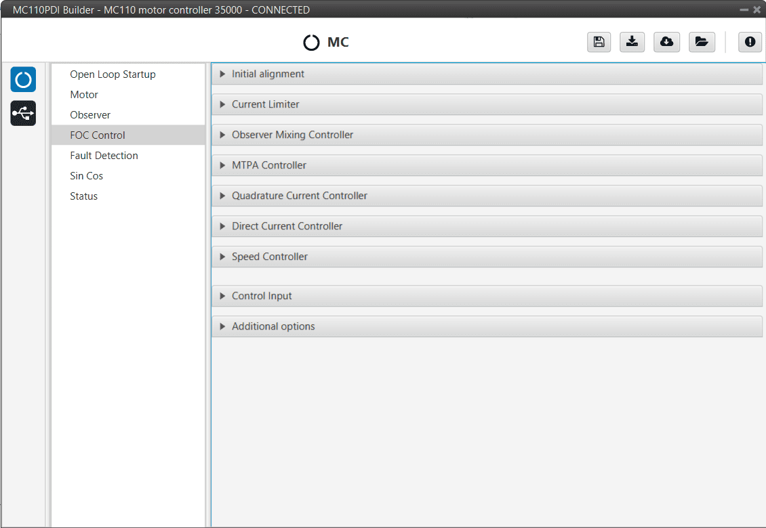766x528 pixels.
Task: Click the MC circular logo in header
Action: [x=311, y=43]
